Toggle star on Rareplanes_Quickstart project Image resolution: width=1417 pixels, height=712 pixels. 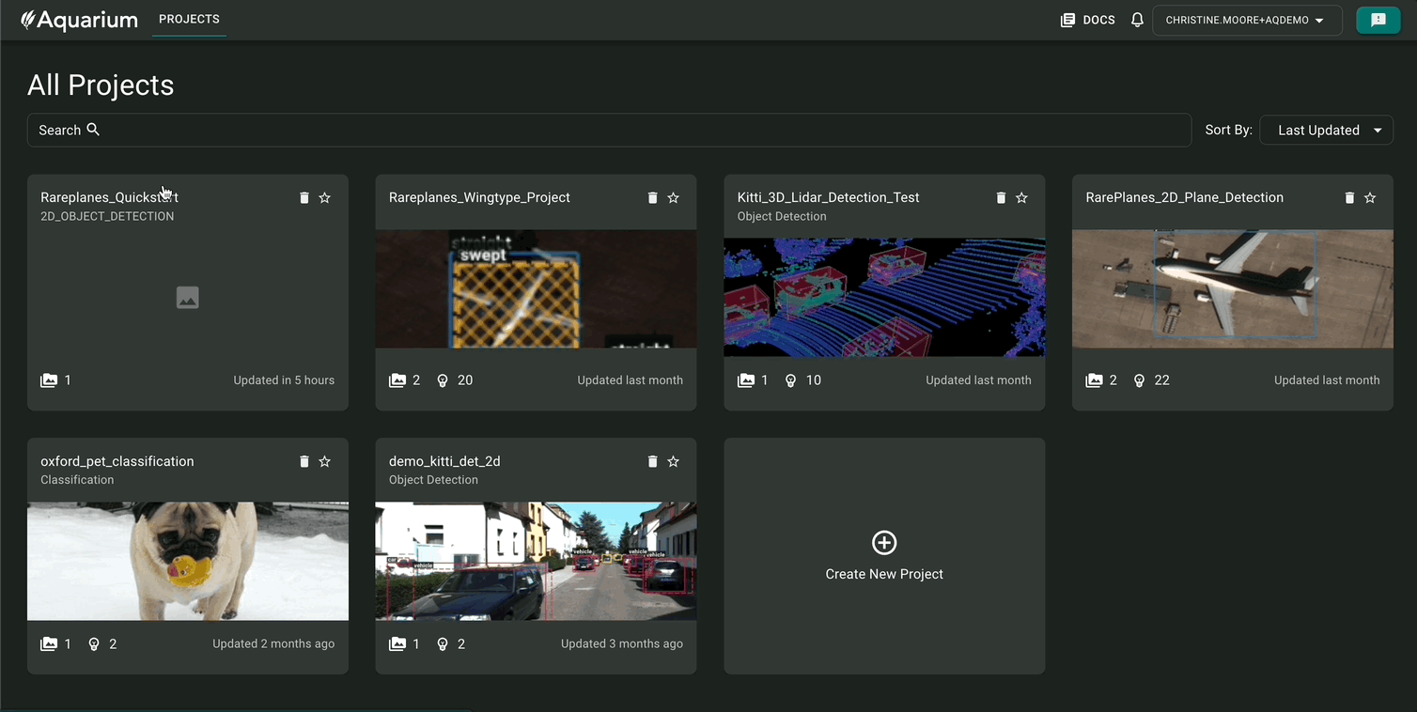coord(325,198)
